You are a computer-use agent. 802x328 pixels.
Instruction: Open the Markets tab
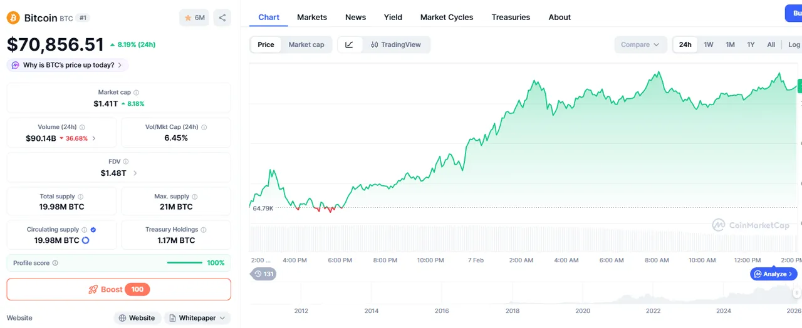coord(312,18)
